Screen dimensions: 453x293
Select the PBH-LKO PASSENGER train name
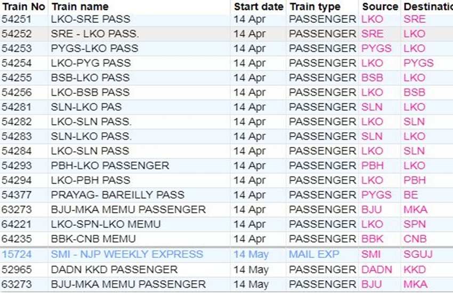(110, 166)
